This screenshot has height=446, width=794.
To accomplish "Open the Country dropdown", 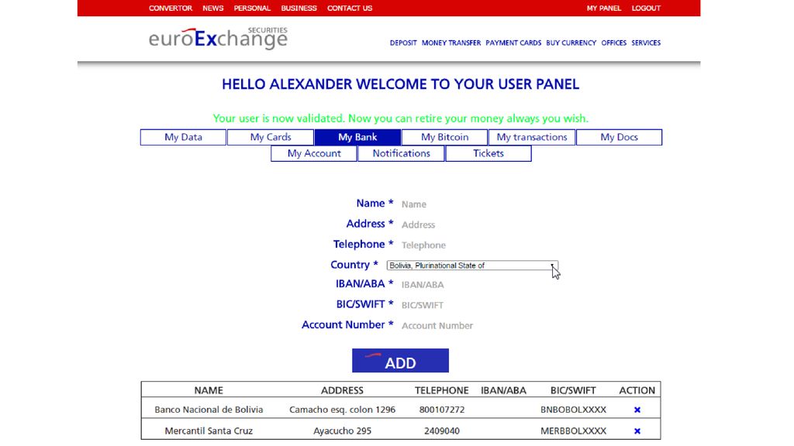I will pyautogui.click(x=472, y=266).
